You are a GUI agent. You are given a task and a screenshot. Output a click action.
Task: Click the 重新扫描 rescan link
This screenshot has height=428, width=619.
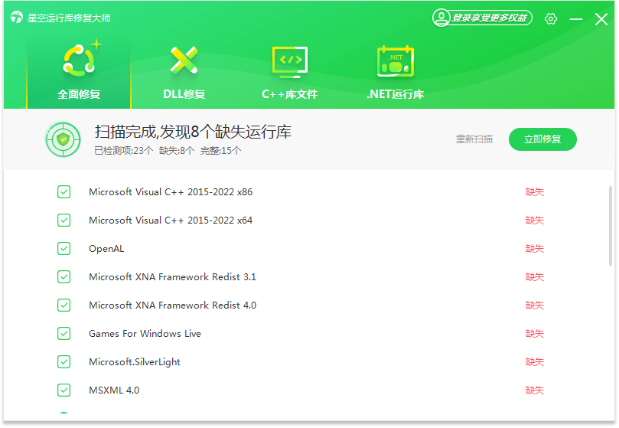(x=474, y=139)
